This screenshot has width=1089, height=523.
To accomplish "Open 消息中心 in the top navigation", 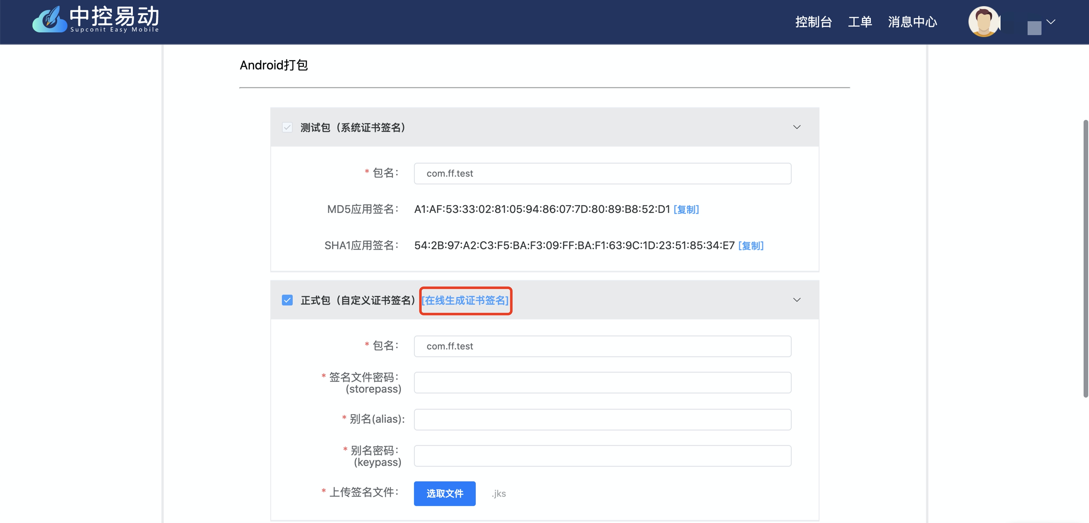I will 912,22.
